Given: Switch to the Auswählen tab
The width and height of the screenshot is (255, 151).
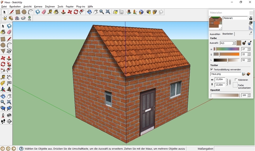Looking at the screenshot, I should [x=215, y=34].
